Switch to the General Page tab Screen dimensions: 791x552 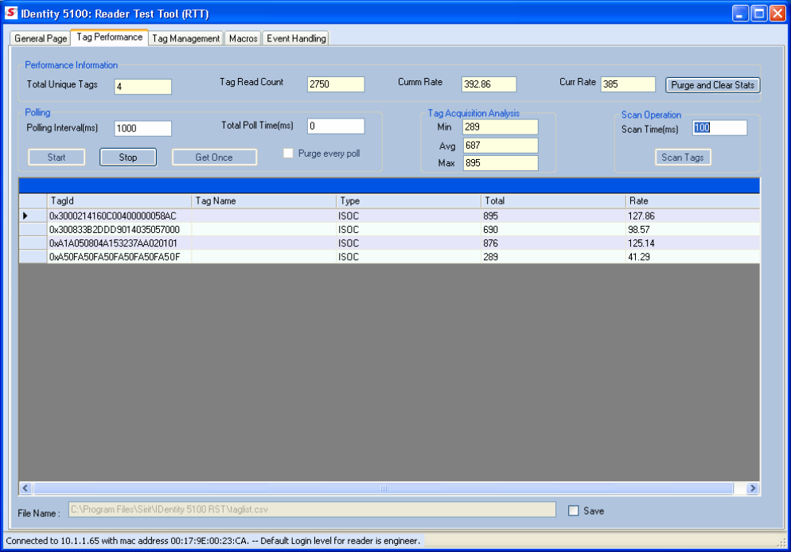coord(41,38)
